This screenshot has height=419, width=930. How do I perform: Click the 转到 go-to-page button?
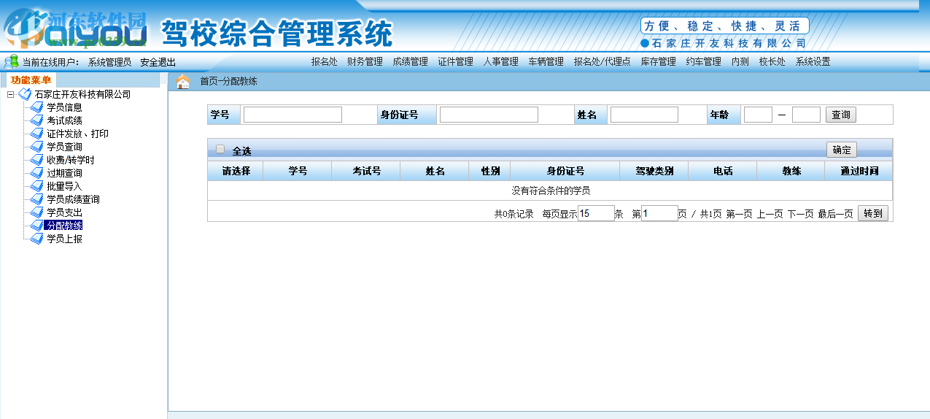click(873, 213)
